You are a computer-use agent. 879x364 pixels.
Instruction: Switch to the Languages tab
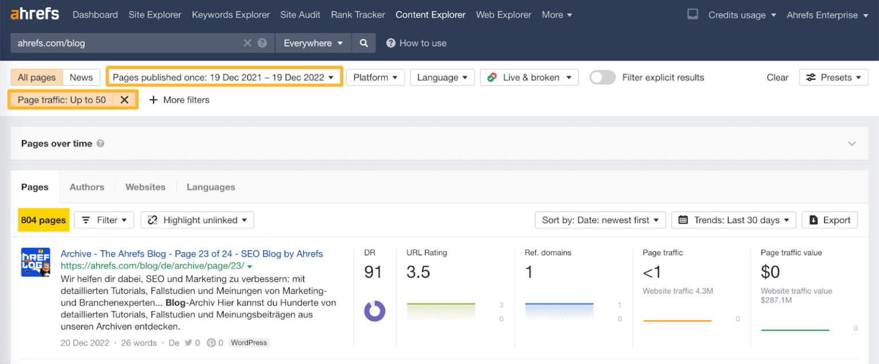[211, 187]
